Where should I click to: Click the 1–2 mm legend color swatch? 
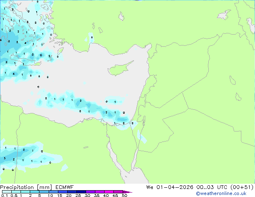pos(25,192)
